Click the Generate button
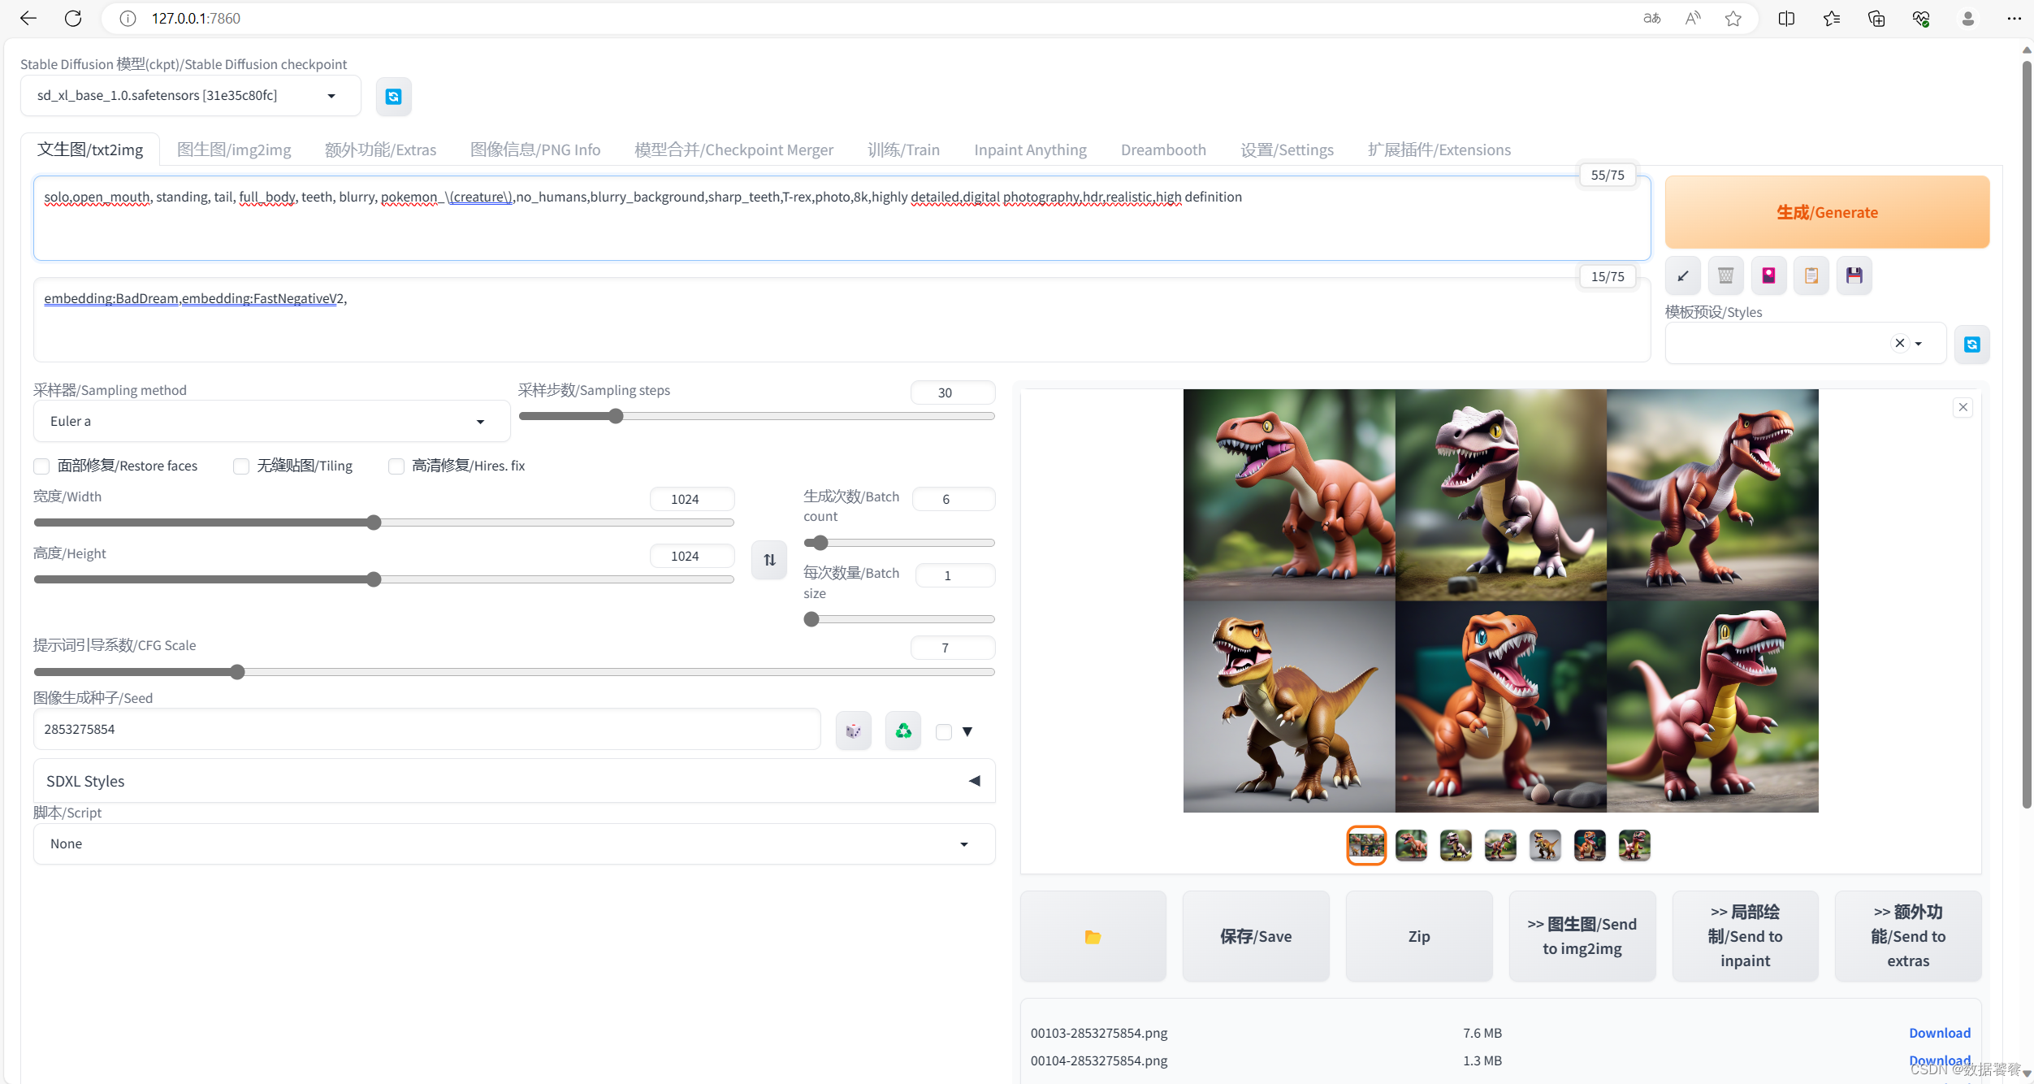This screenshot has width=2034, height=1084. [1826, 212]
